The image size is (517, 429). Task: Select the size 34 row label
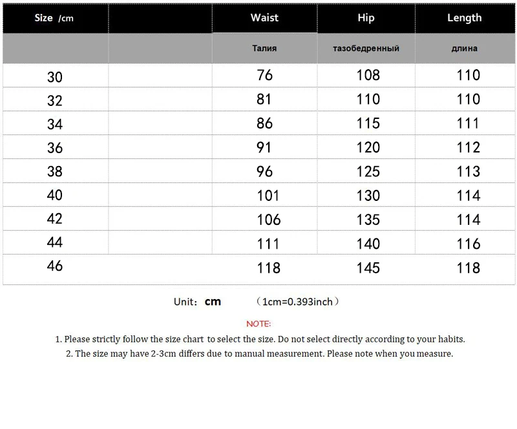click(x=55, y=123)
